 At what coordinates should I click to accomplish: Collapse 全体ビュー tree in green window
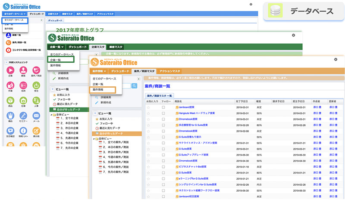[51, 115]
